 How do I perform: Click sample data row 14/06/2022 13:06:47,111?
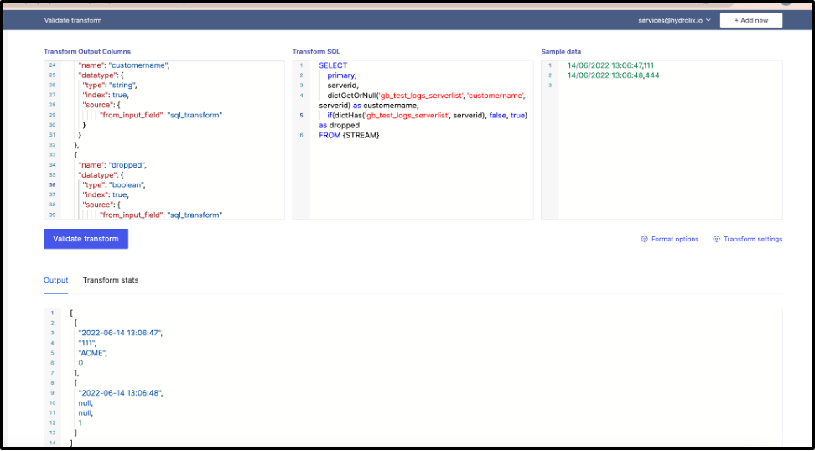pyautogui.click(x=610, y=65)
